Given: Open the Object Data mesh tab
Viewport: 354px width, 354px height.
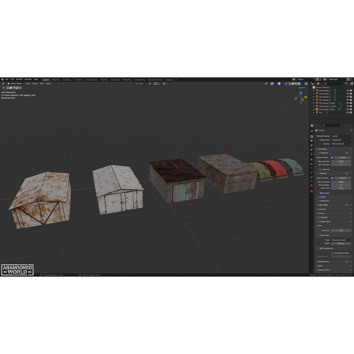Looking at the screenshot, I should coord(312,181).
